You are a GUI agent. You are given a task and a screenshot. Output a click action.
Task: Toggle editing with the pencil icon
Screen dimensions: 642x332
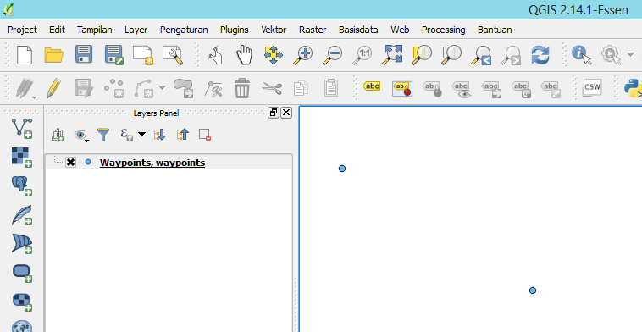coord(53,87)
